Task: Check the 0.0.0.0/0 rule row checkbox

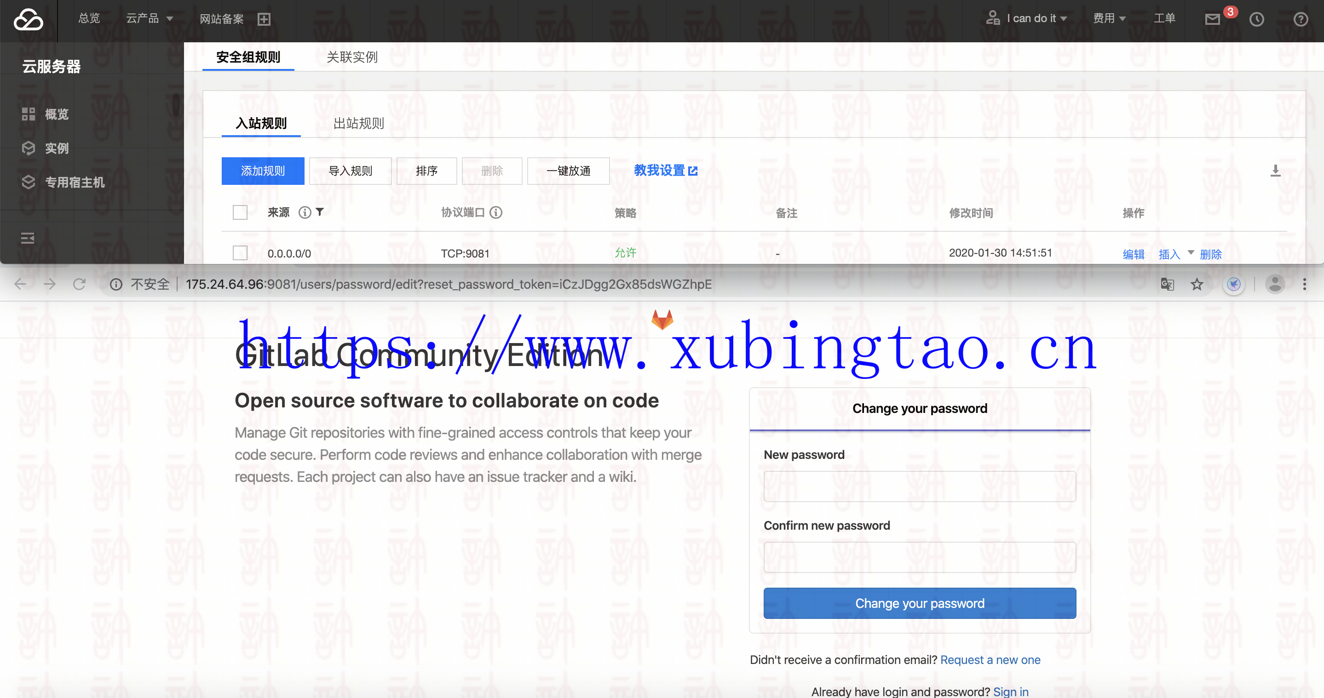Action: [240, 253]
